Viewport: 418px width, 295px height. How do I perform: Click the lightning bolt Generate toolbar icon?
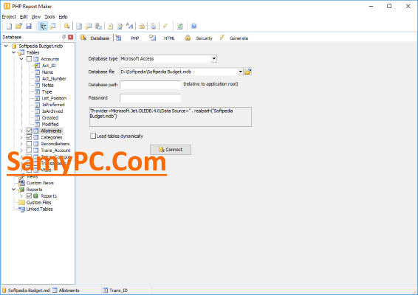165,26
